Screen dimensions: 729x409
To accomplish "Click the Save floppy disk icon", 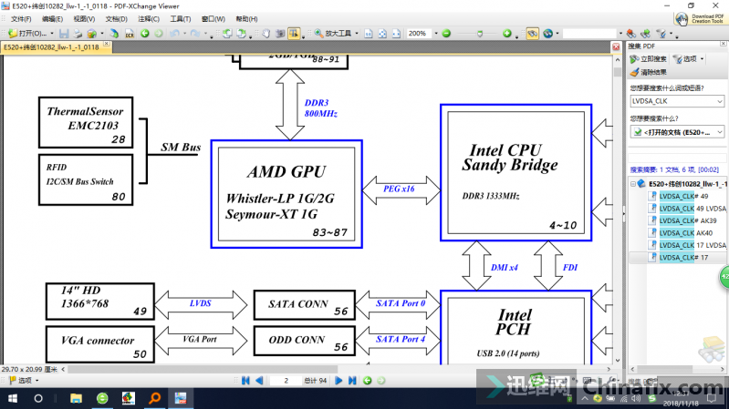I will 64,34.
